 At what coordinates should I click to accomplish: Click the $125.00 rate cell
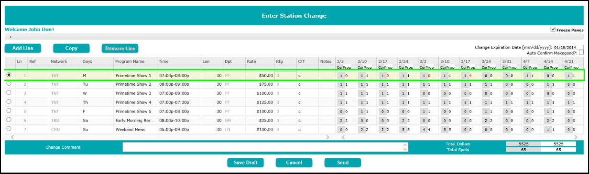click(x=265, y=102)
